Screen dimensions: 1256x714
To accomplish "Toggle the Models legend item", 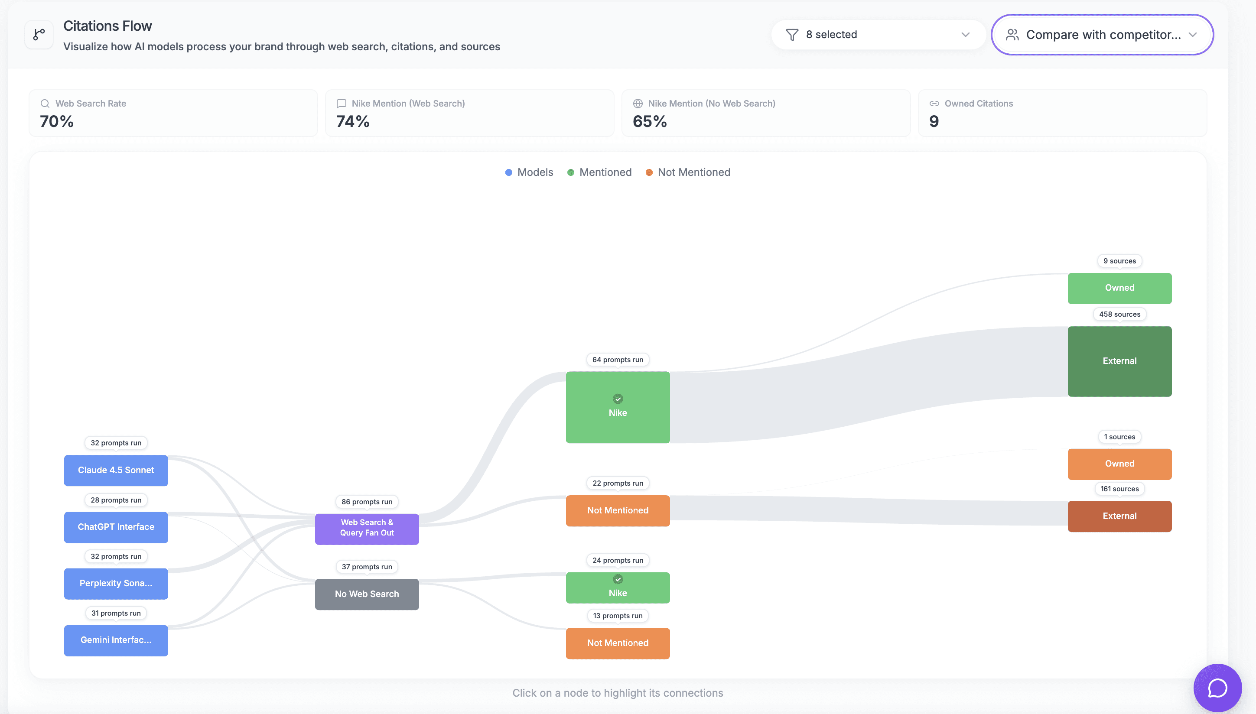I will coord(529,172).
